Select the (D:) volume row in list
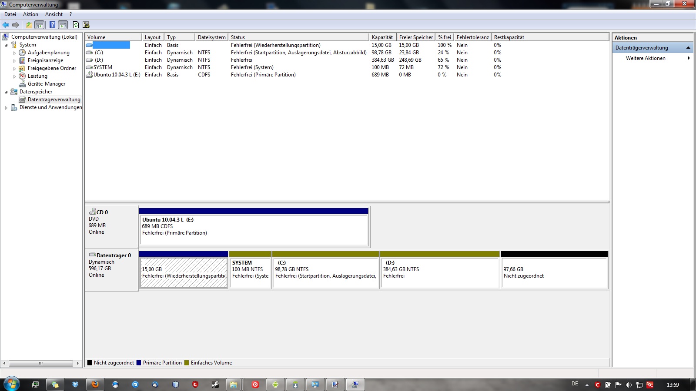Screen dimensions: 696x391 point(99,60)
